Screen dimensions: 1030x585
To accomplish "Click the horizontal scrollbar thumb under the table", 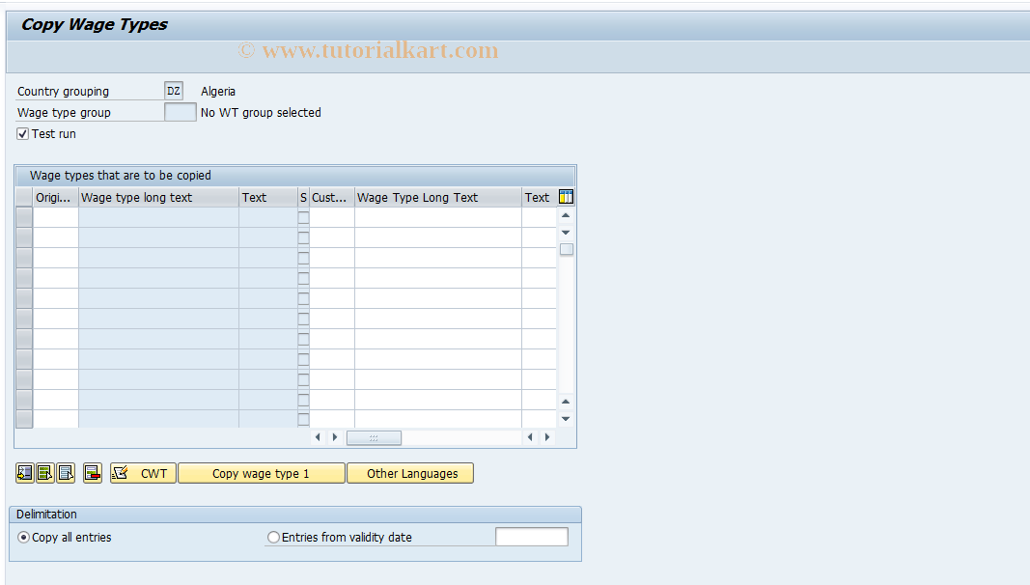I will tap(374, 437).
